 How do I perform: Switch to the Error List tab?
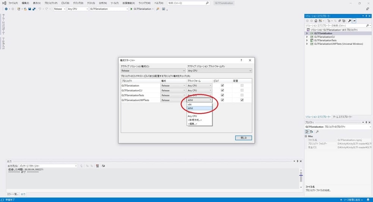coord(13,195)
